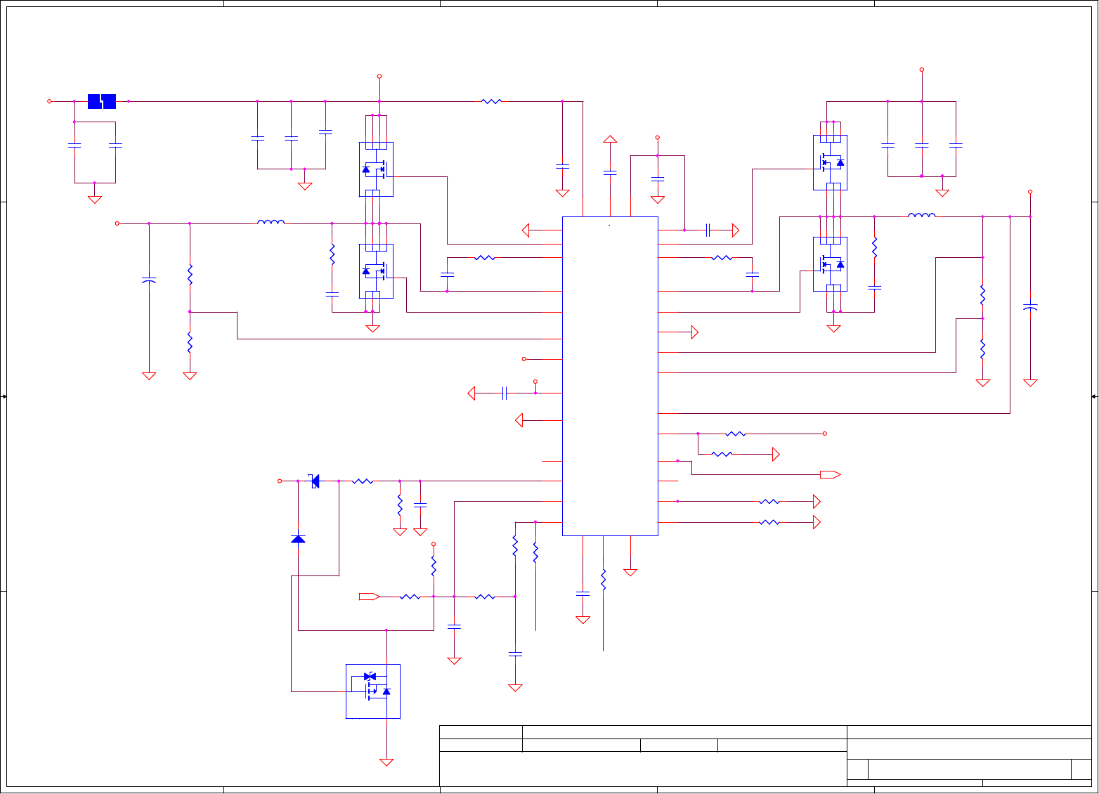The height and width of the screenshot is (794, 1099).
Task: Select the bottom resistor of the left feedback divider
Action: 190,343
